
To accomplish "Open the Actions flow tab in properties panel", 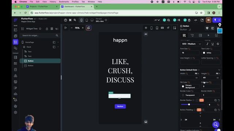I will point(192,35).
